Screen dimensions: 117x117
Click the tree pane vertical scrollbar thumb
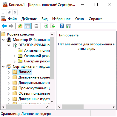click(x=52, y=58)
